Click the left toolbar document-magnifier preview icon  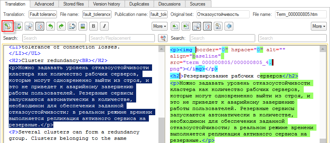coord(29,26)
